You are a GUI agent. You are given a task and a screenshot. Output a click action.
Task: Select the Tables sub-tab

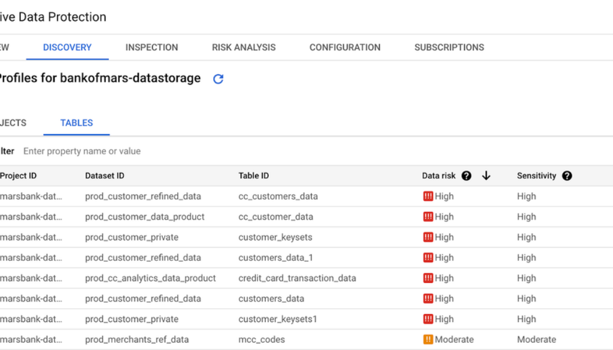coord(77,123)
